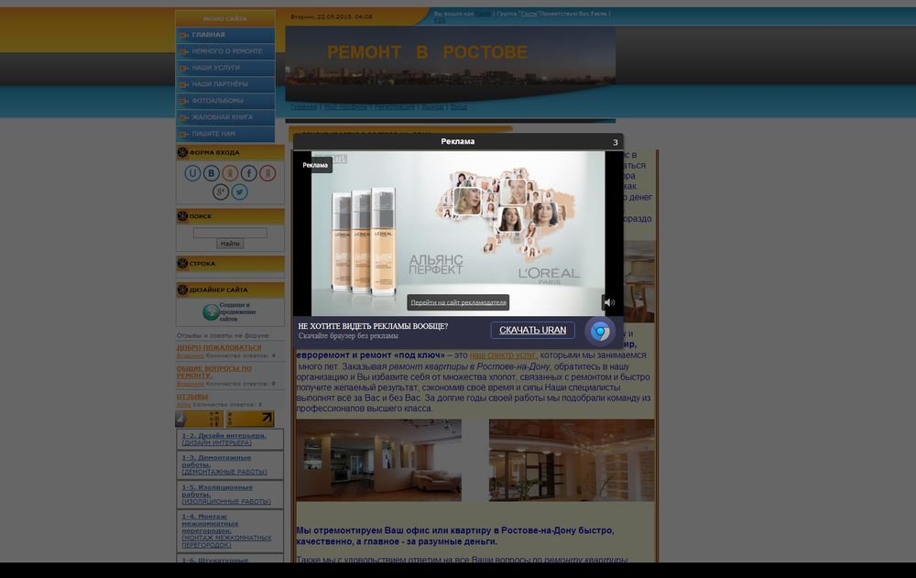Click the date text Вторник, 22.09.2015
The image size is (916, 578).
[332, 17]
